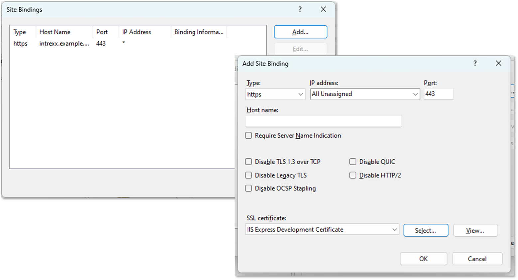Viewport: 518px width, 280px height.
Task: Click the Add Site Binding help question mark
Action: point(475,63)
